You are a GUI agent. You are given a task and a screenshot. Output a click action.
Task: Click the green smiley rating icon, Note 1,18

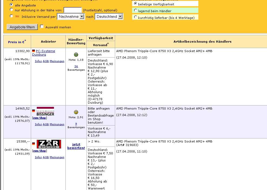click(x=76, y=55)
